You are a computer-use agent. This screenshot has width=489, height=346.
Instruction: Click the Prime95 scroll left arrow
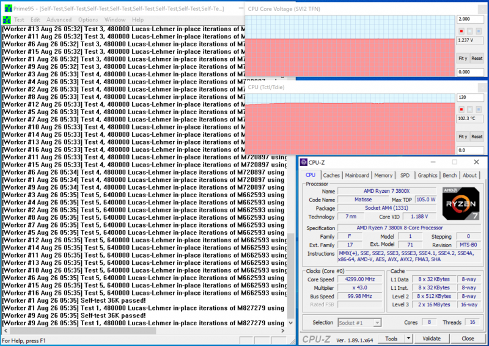[6, 331]
